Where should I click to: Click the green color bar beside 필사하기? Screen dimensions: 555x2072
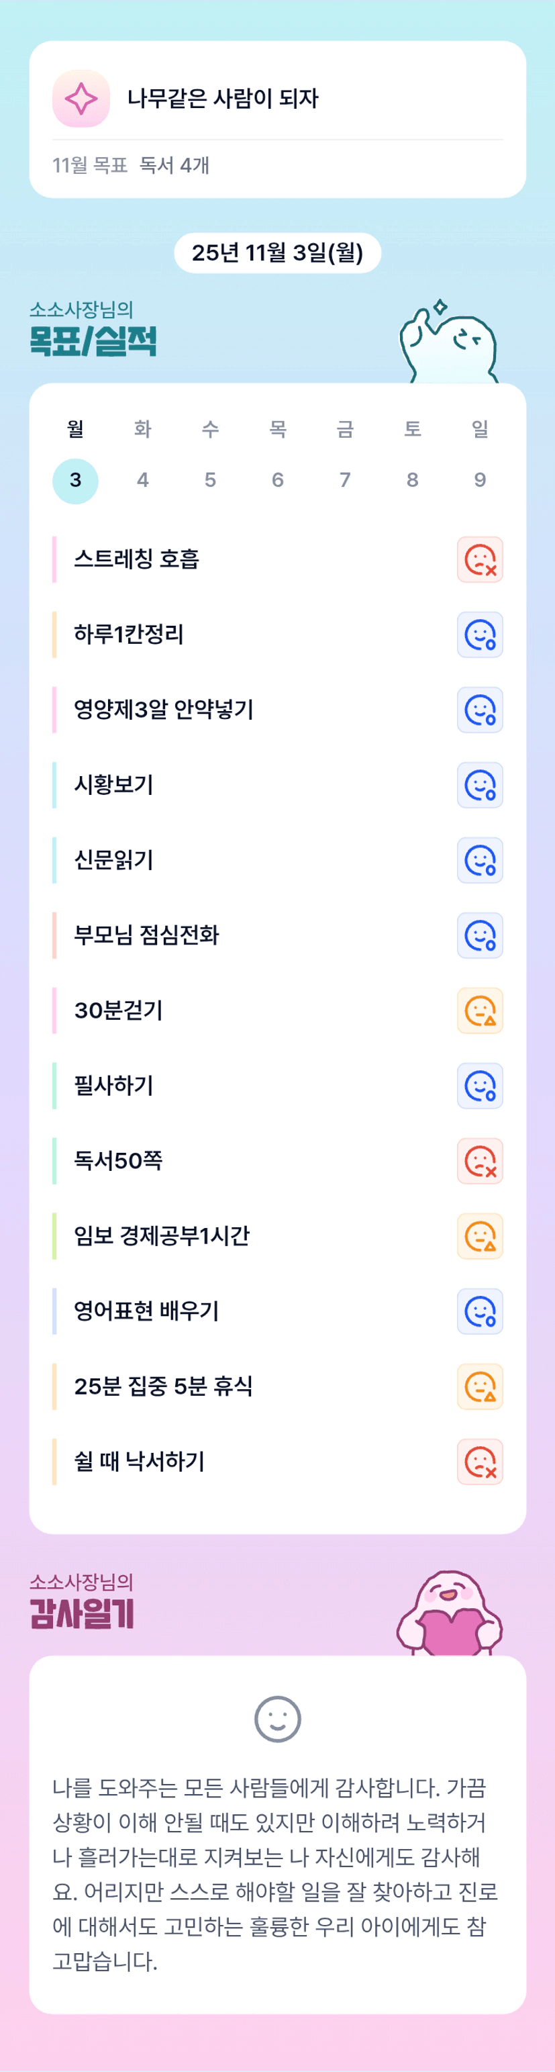click(x=55, y=1086)
